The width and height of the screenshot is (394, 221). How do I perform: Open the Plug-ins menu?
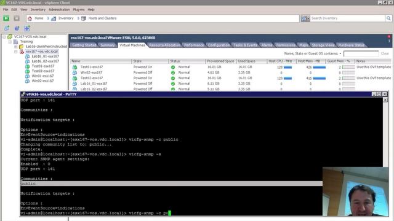79,10
